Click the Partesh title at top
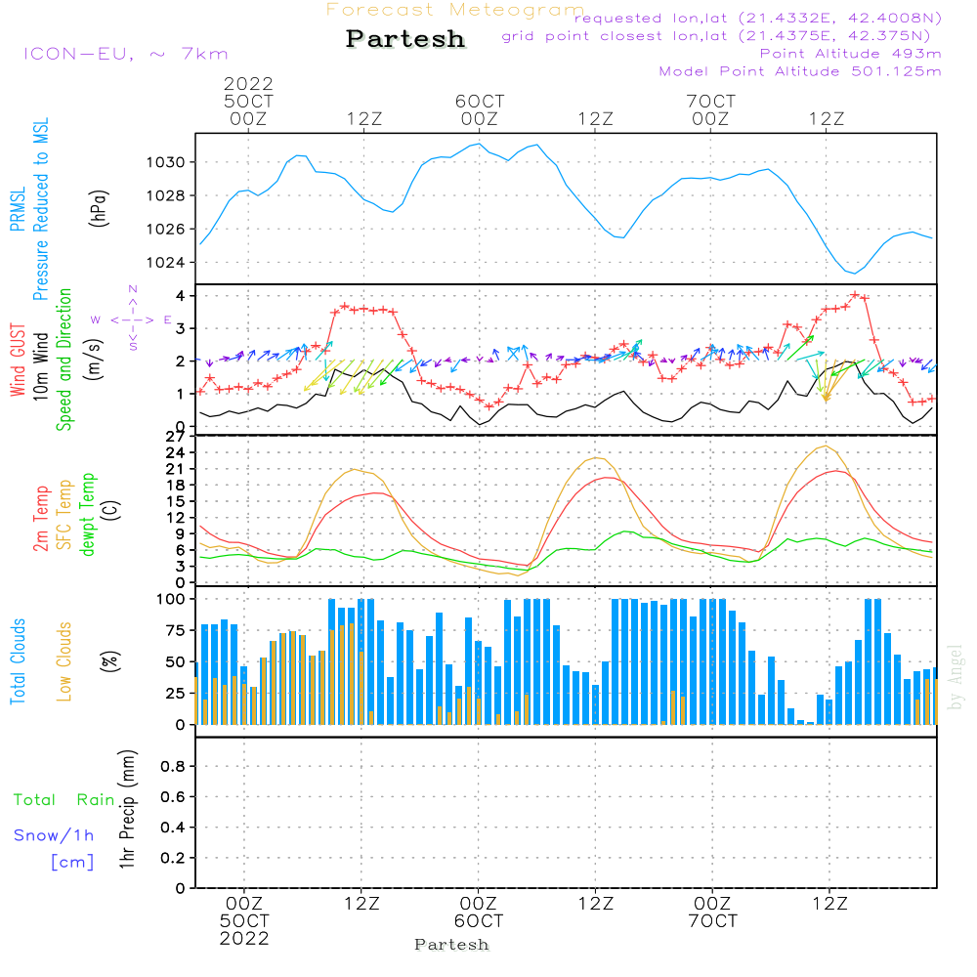Screen dimensions: 977x977 405,39
